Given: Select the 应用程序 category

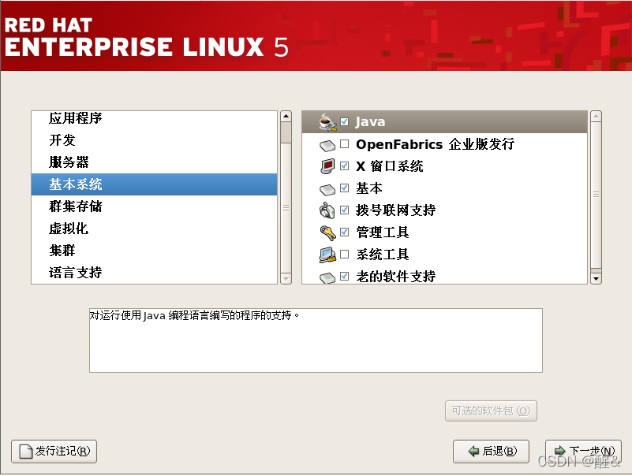Looking at the screenshot, I should (x=155, y=118).
